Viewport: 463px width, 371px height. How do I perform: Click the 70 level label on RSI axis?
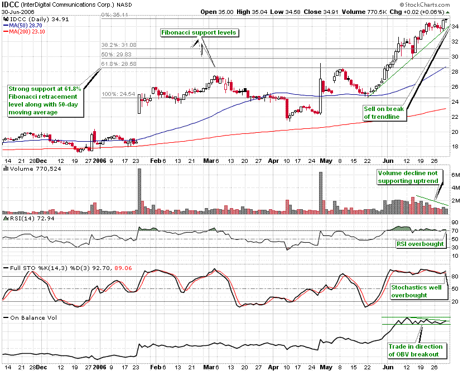tap(455, 231)
